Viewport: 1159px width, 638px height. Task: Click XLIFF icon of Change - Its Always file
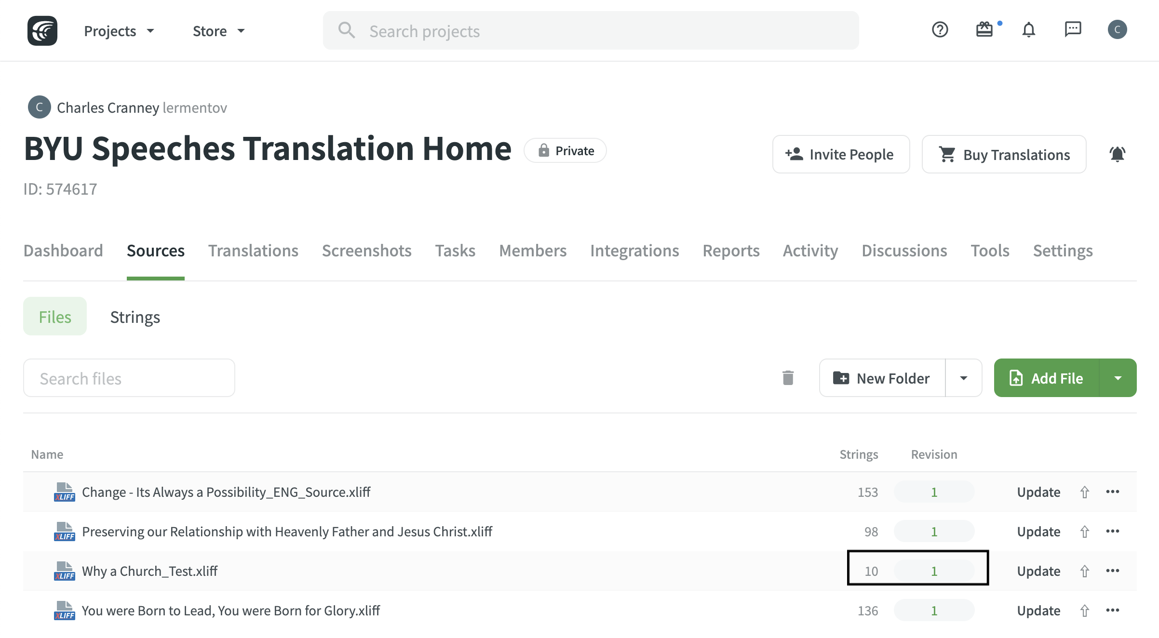pos(64,492)
